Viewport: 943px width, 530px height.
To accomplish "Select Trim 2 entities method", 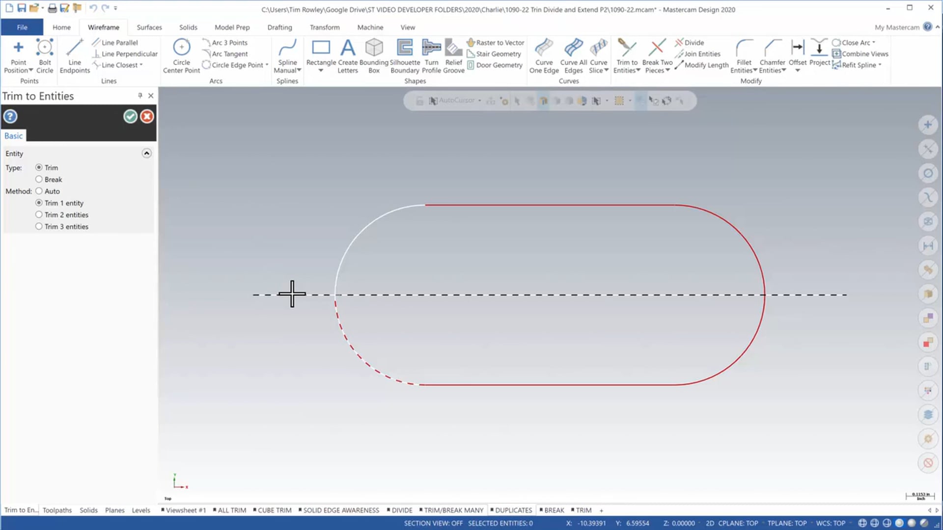I will pos(39,214).
